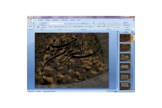Open the Outline pane tab
The image size is (162, 108).
pos(126,32)
